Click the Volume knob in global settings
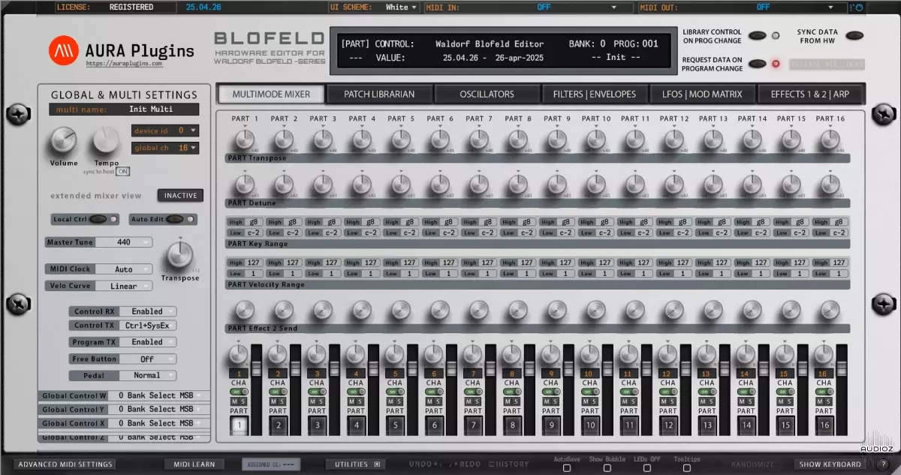901x475 pixels. point(63,140)
